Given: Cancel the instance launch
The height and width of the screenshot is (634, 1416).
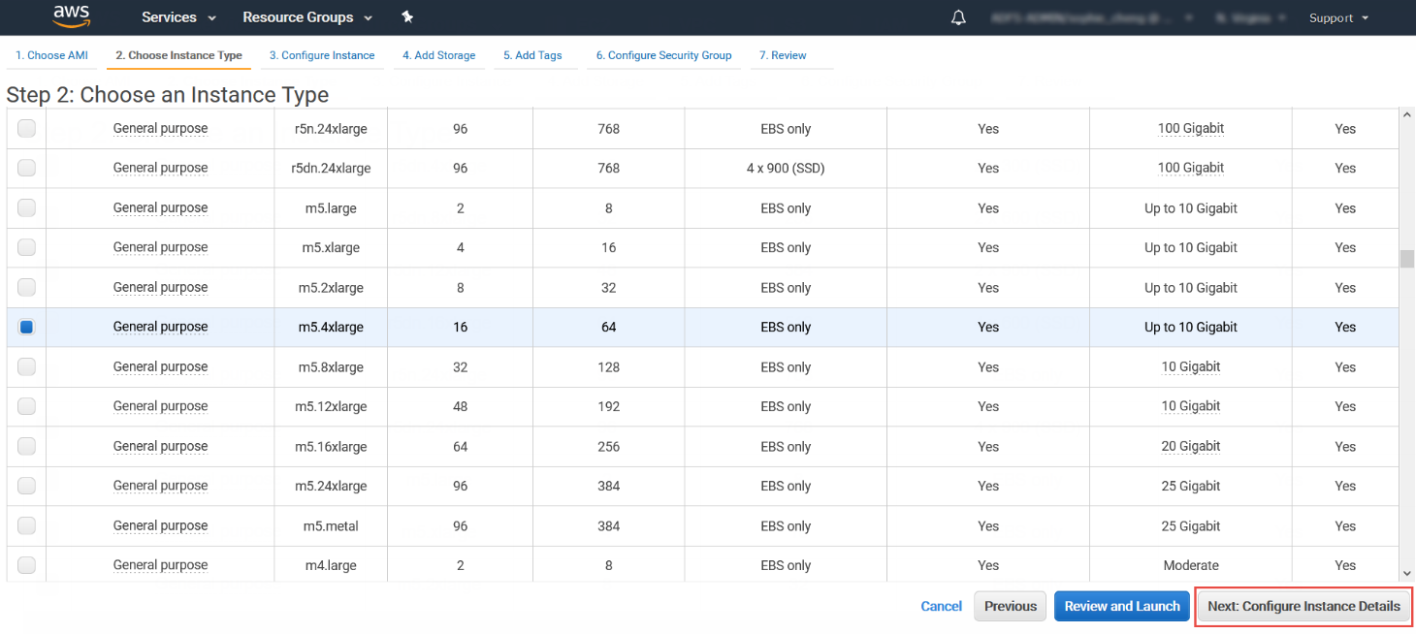Looking at the screenshot, I should pos(941,606).
